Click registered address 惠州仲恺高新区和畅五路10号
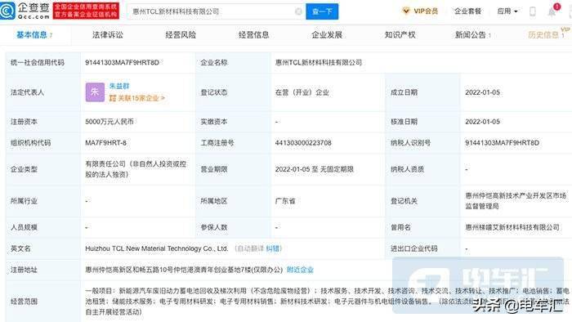 pyautogui.click(x=184, y=270)
